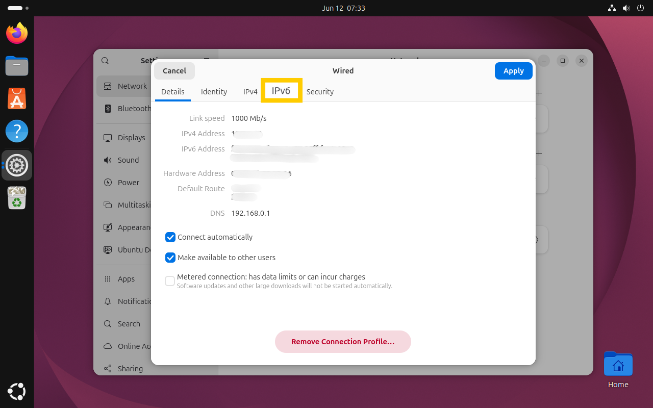Minimize the Settings window
The width and height of the screenshot is (653, 408).
pos(543,61)
